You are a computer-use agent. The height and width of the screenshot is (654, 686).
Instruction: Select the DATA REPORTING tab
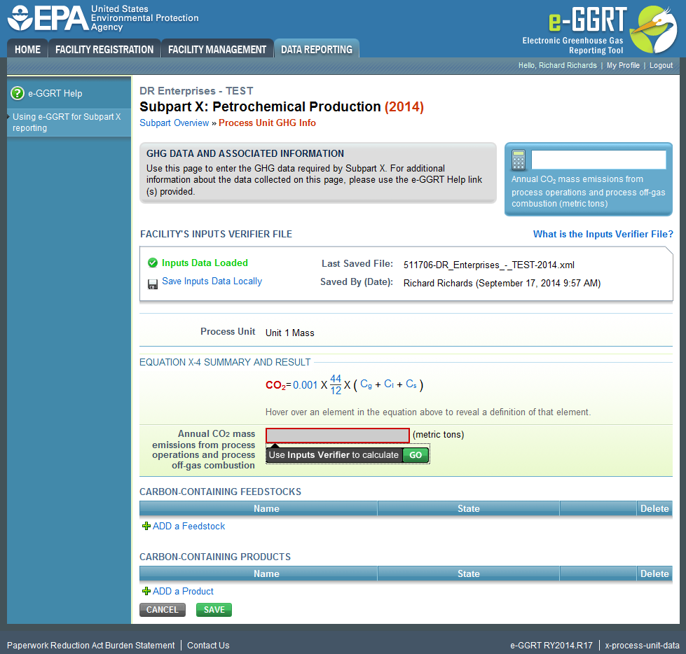[317, 50]
